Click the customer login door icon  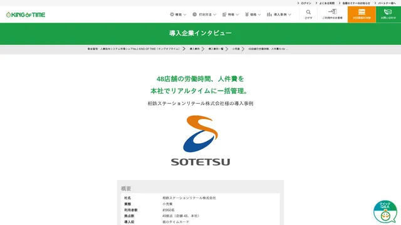click(x=333, y=11)
